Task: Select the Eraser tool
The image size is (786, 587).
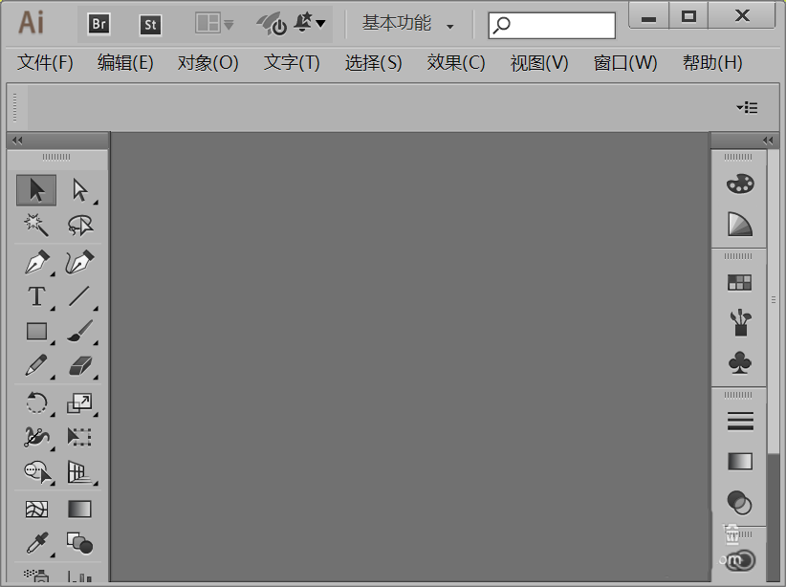Action: (x=80, y=367)
